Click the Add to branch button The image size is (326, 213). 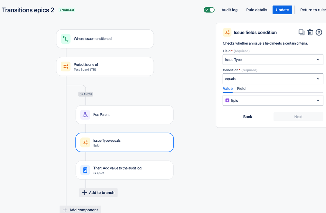click(x=98, y=193)
